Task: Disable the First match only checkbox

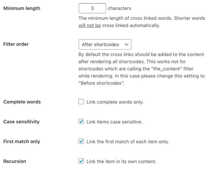Action: click(81, 141)
